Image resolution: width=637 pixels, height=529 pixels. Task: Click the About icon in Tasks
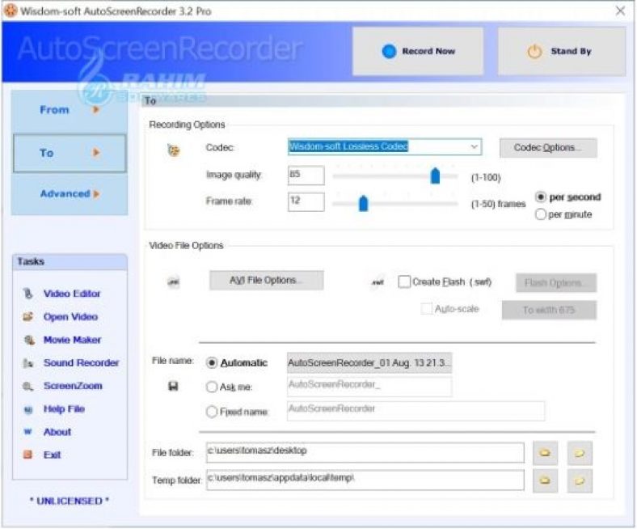coord(27,432)
